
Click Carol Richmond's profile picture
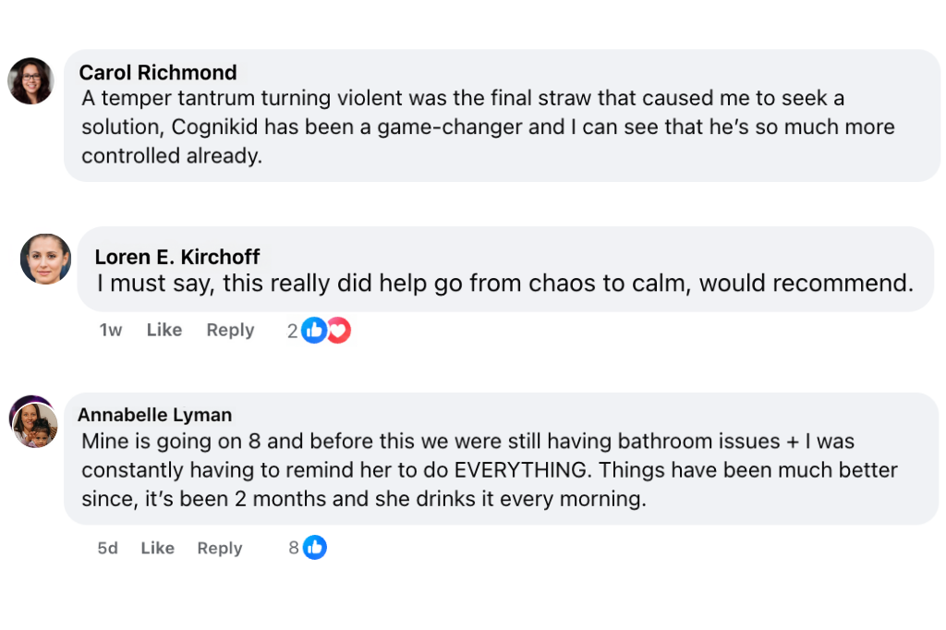pos(30,80)
